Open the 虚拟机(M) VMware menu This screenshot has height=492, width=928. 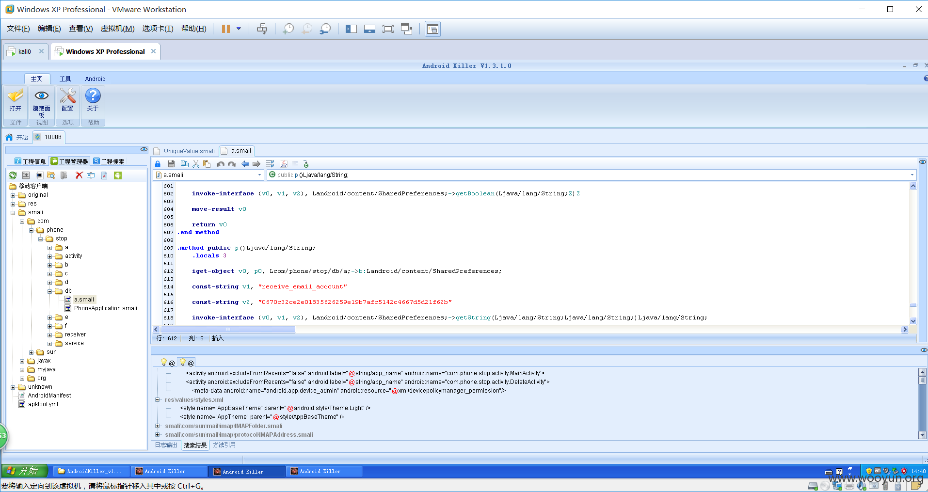[117, 29]
